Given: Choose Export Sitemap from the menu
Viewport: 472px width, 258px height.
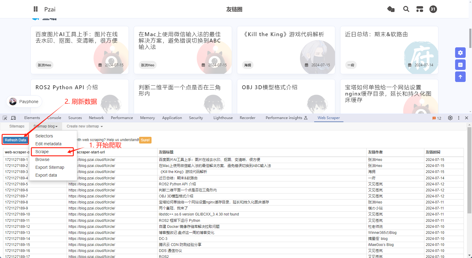Looking at the screenshot, I should [x=50, y=167].
